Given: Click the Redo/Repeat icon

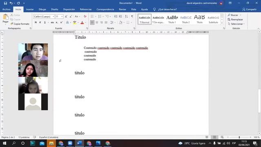Looking at the screenshot, I should [18, 3].
